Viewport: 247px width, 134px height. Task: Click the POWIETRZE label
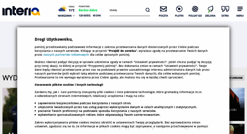[x=84, y=6]
